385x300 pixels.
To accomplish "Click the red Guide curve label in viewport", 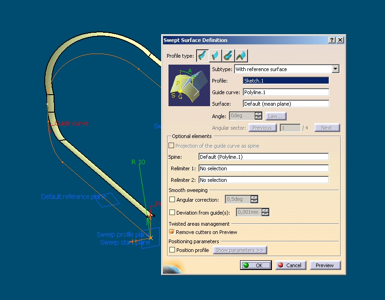I will 72,123.
